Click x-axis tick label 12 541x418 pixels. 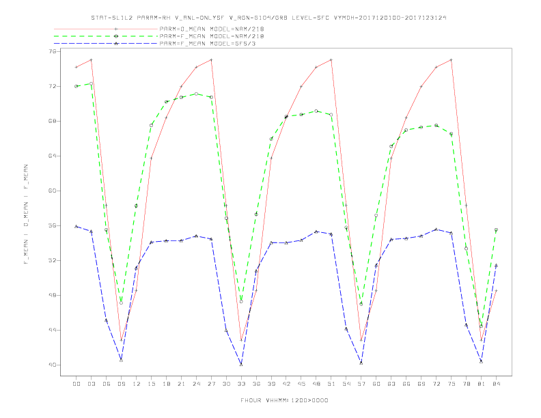(137, 384)
